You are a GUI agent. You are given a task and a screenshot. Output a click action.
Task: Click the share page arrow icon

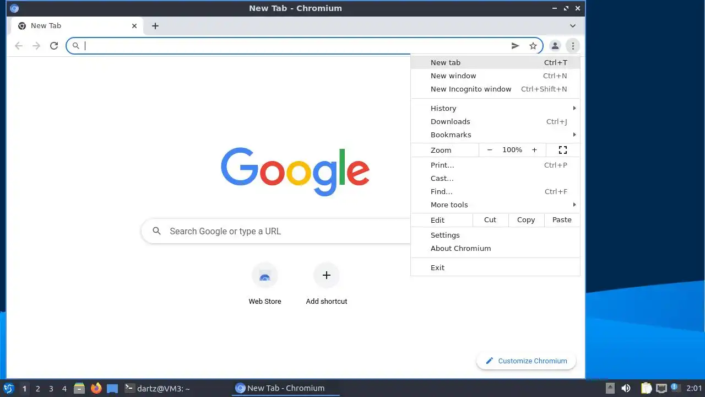point(516,46)
